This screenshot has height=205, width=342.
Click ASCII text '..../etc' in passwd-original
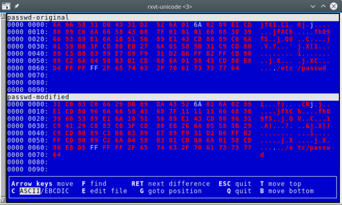pos(276,68)
